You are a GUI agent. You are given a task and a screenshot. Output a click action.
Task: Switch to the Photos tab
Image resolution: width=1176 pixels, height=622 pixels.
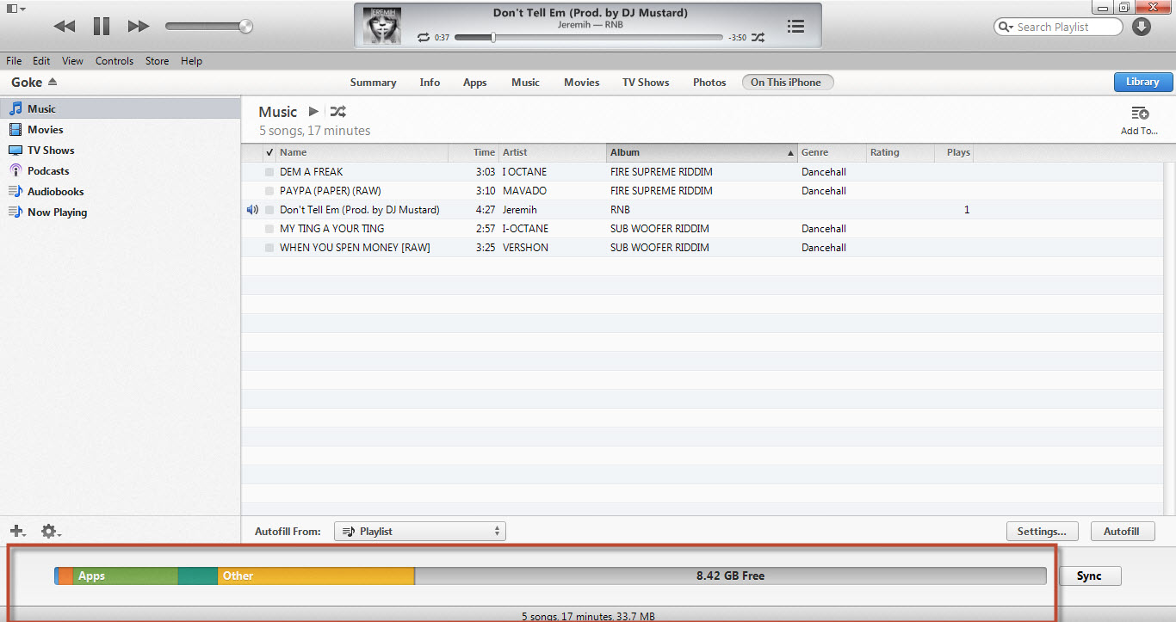709,83
